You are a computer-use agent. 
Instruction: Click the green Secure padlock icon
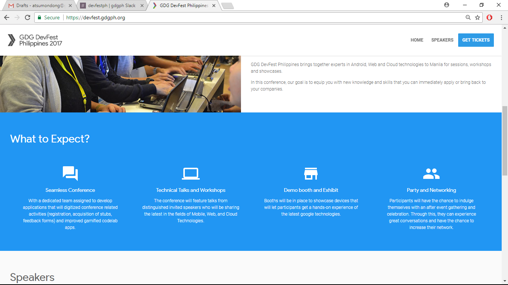coord(39,17)
